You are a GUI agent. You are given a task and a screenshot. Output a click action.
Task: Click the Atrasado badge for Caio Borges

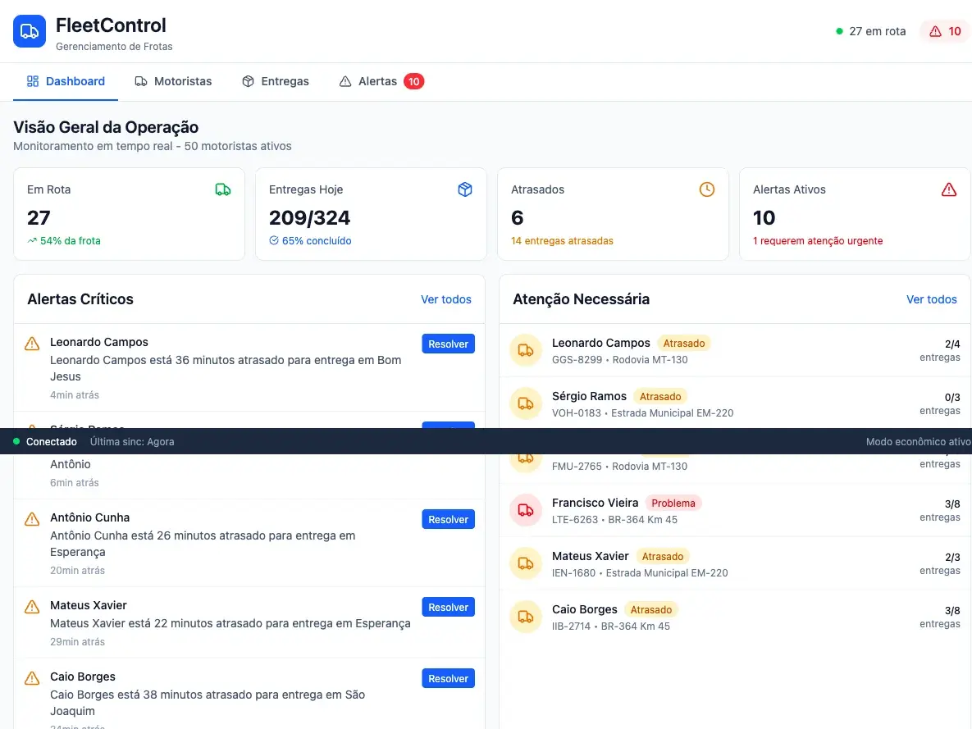pyautogui.click(x=651, y=609)
